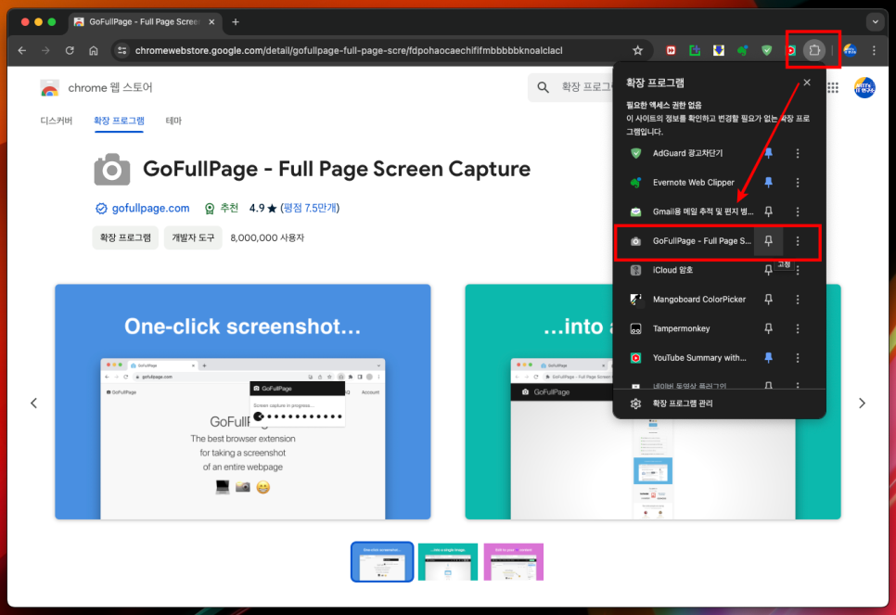Open extension management gear icon
The image size is (896, 615).
[x=635, y=404]
